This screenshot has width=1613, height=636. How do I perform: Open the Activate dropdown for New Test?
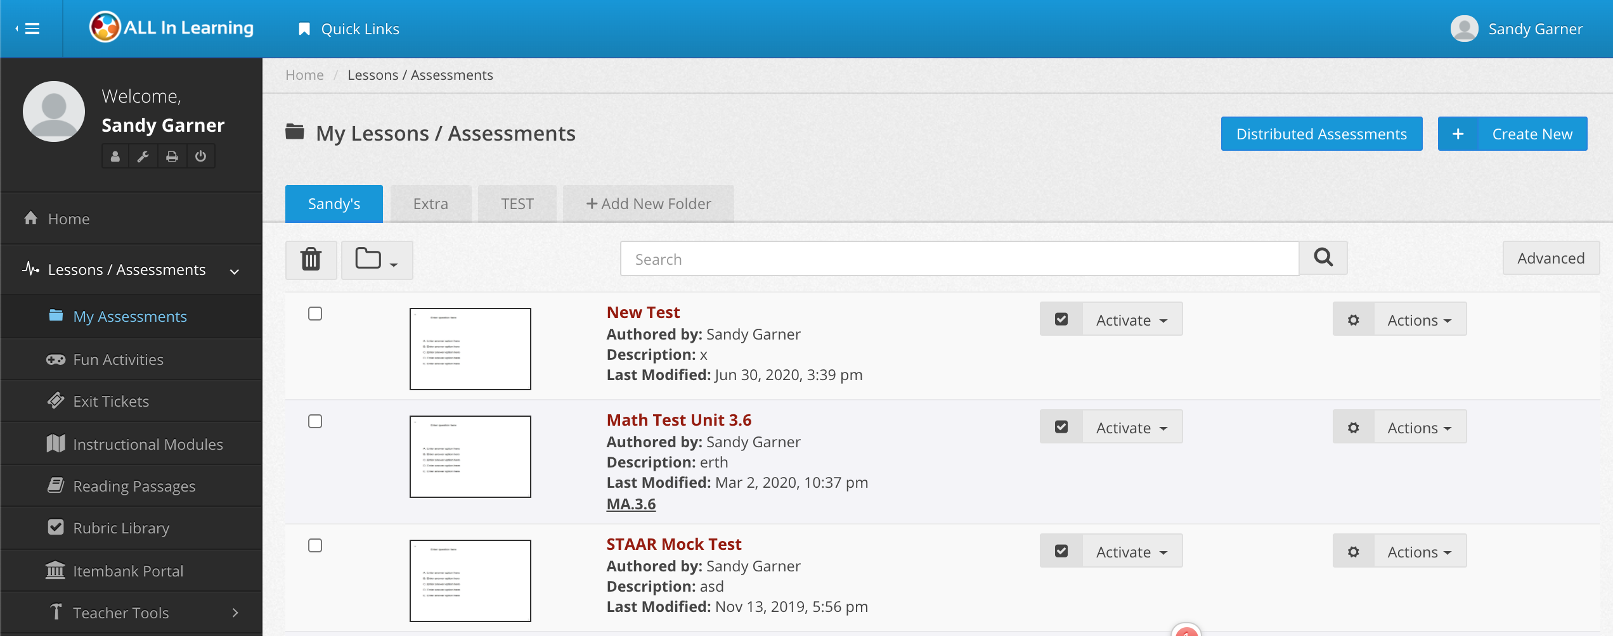pos(1132,320)
